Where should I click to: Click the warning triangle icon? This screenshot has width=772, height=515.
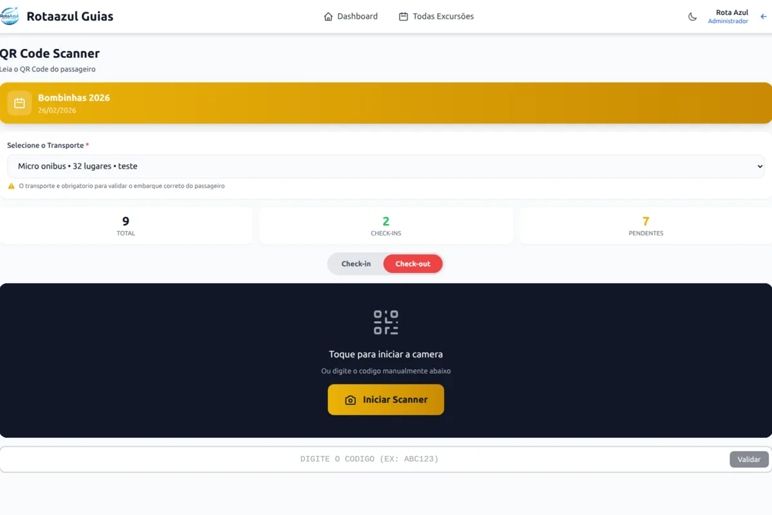point(11,186)
